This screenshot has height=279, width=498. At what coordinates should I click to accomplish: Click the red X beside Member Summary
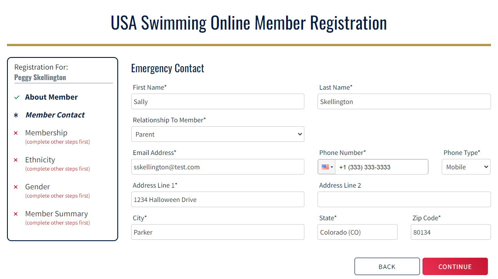pos(16,214)
